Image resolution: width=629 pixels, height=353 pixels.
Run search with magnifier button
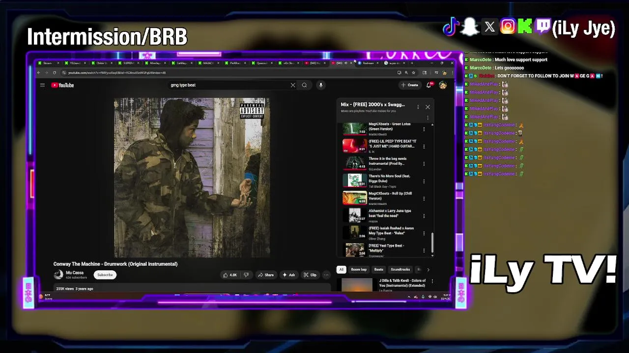point(304,85)
